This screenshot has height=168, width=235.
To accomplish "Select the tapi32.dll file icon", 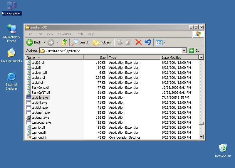I will (x=29, y=62).
